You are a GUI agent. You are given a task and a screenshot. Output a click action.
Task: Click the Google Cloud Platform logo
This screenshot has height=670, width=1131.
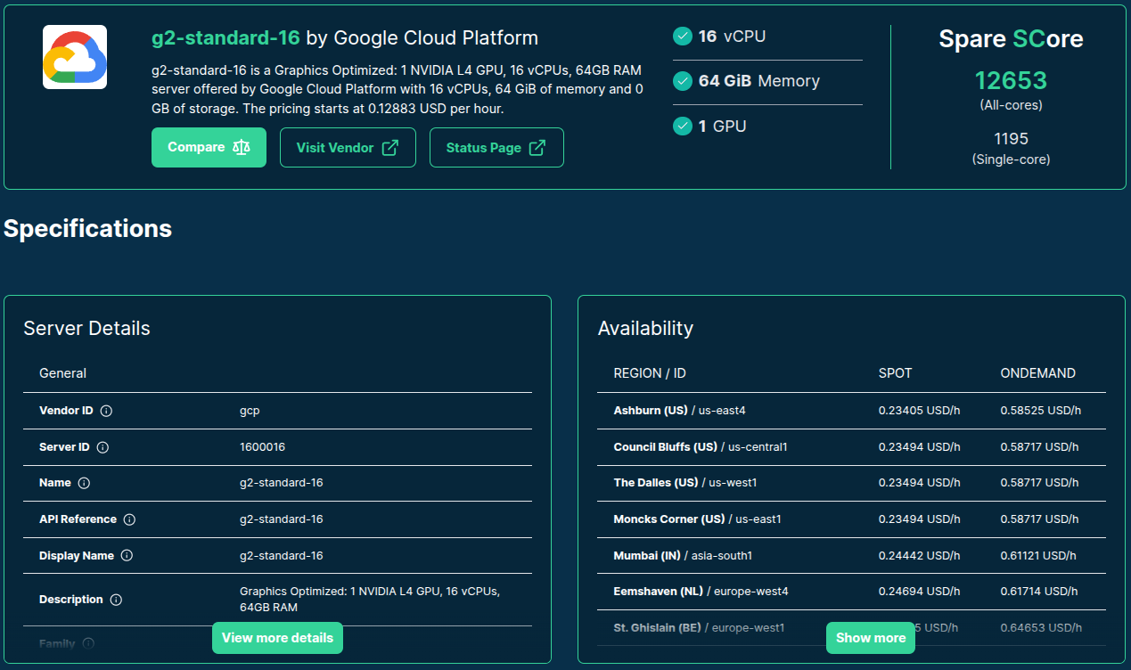click(x=75, y=57)
